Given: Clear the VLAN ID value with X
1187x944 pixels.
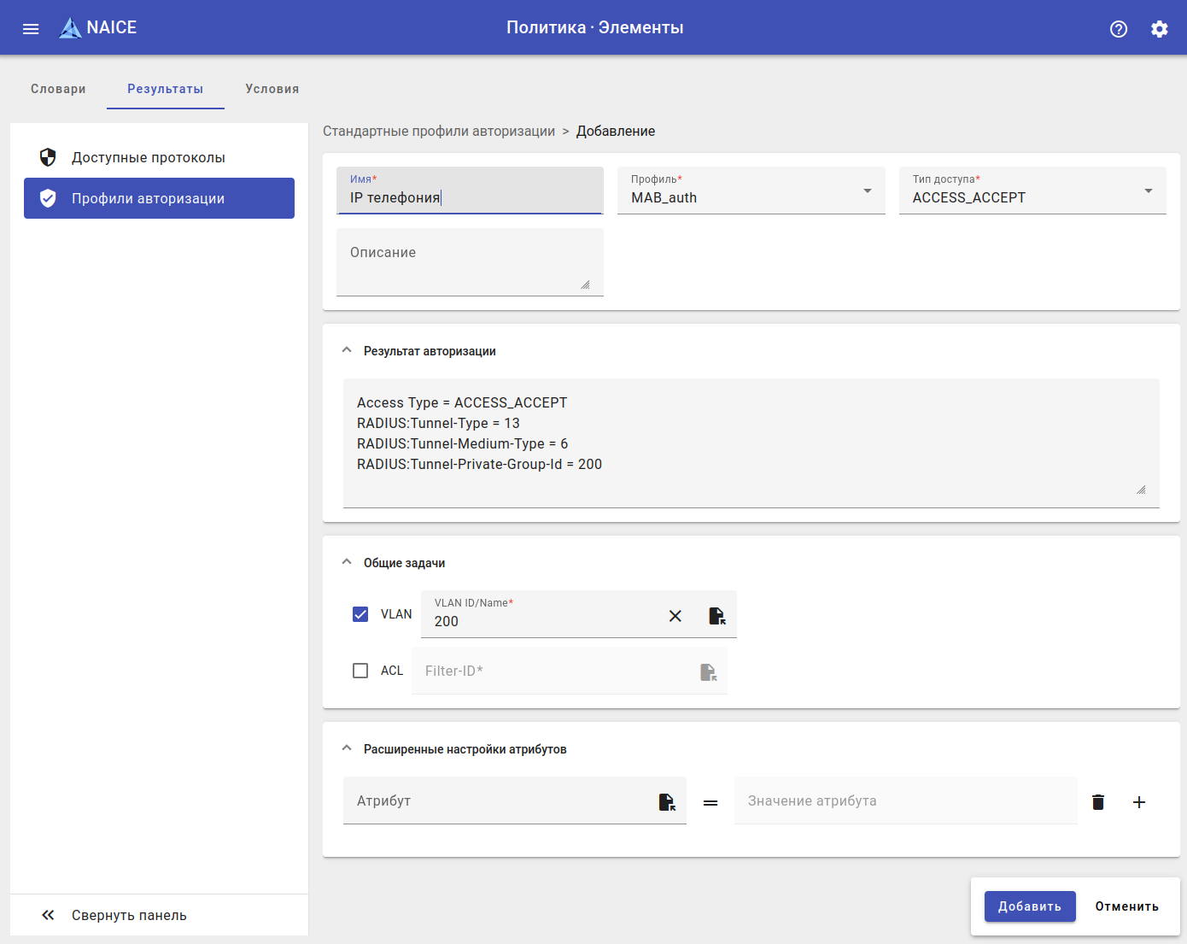Looking at the screenshot, I should point(675,616).
